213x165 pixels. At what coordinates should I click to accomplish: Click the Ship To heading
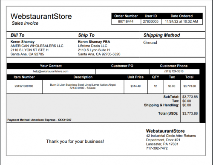[86, 35]
